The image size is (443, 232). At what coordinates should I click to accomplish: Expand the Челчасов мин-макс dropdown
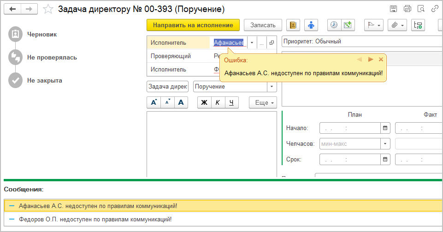coord(385,144)
